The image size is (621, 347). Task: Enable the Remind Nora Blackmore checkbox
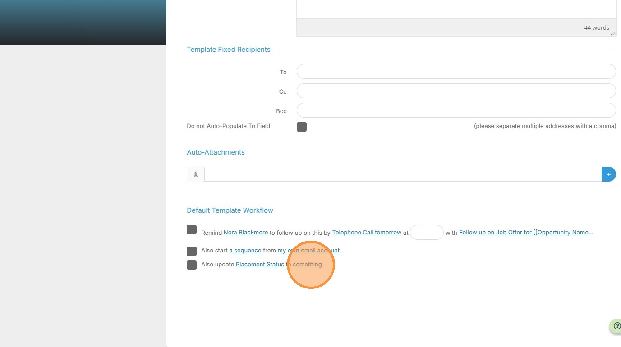pyautogui.click(x=192, y=230)
